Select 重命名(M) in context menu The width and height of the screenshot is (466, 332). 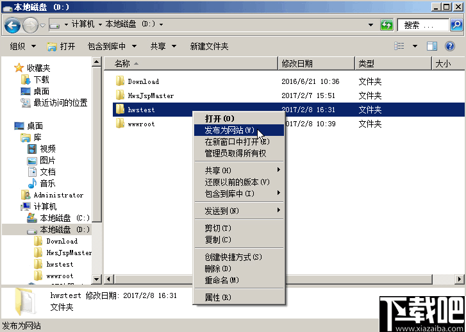pos(239,280)
